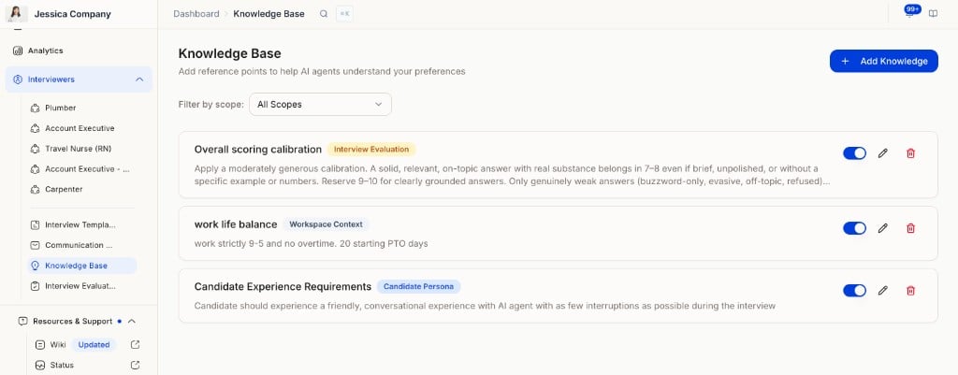This screenshot has width=958, height=375.
Task: Select the truncated Account Executive - ... interviewer
Action: click(x=87, y=168)
